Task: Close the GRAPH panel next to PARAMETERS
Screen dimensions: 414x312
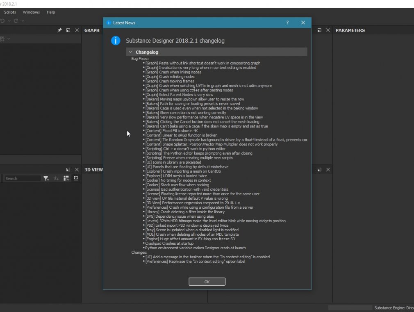Action: click(328, 30)
